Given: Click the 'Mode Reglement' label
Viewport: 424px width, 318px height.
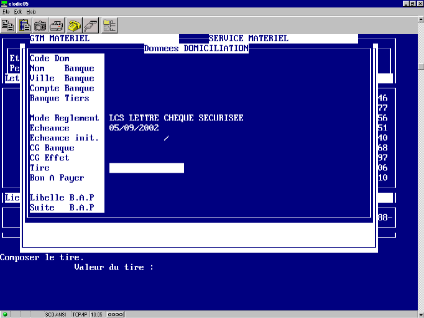Looking at the screenshot, I should point(65,118).
